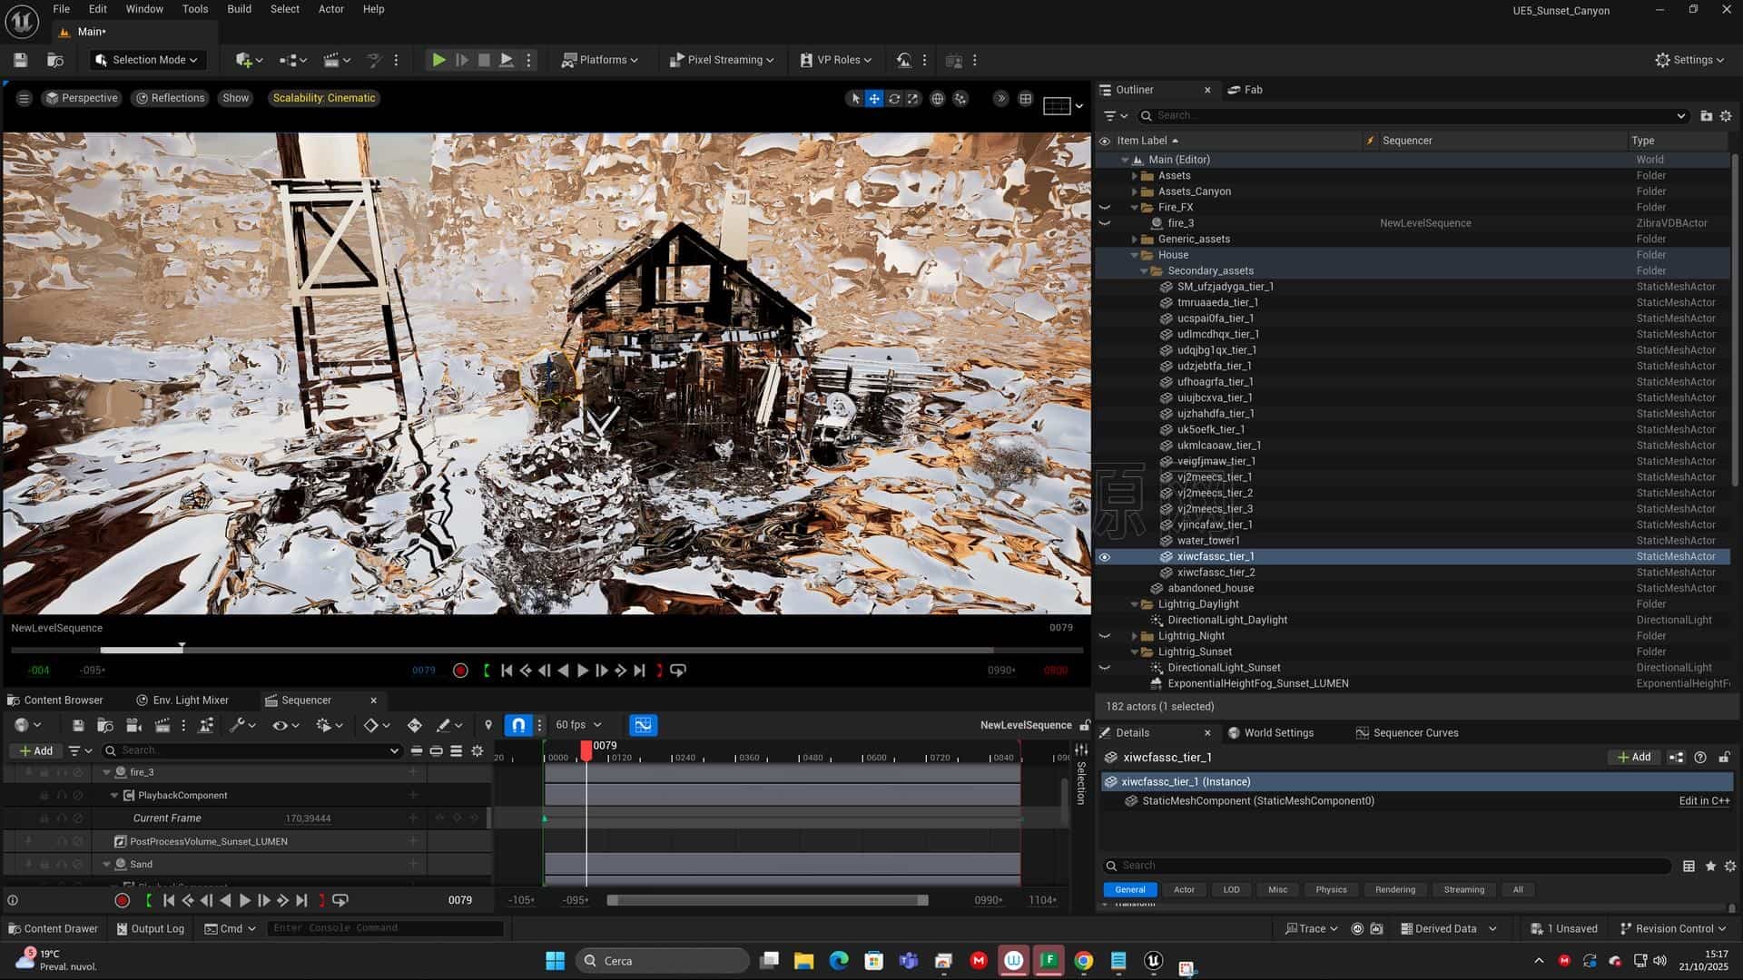
Task: Enable snapping with the magnet icon
Action: 518,724
